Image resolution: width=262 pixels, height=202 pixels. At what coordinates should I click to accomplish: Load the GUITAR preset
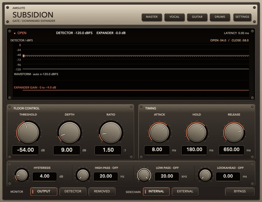(197, 17)
